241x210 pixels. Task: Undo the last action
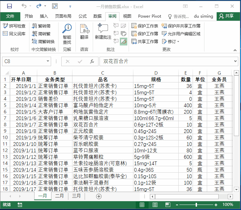coord(24,6)
